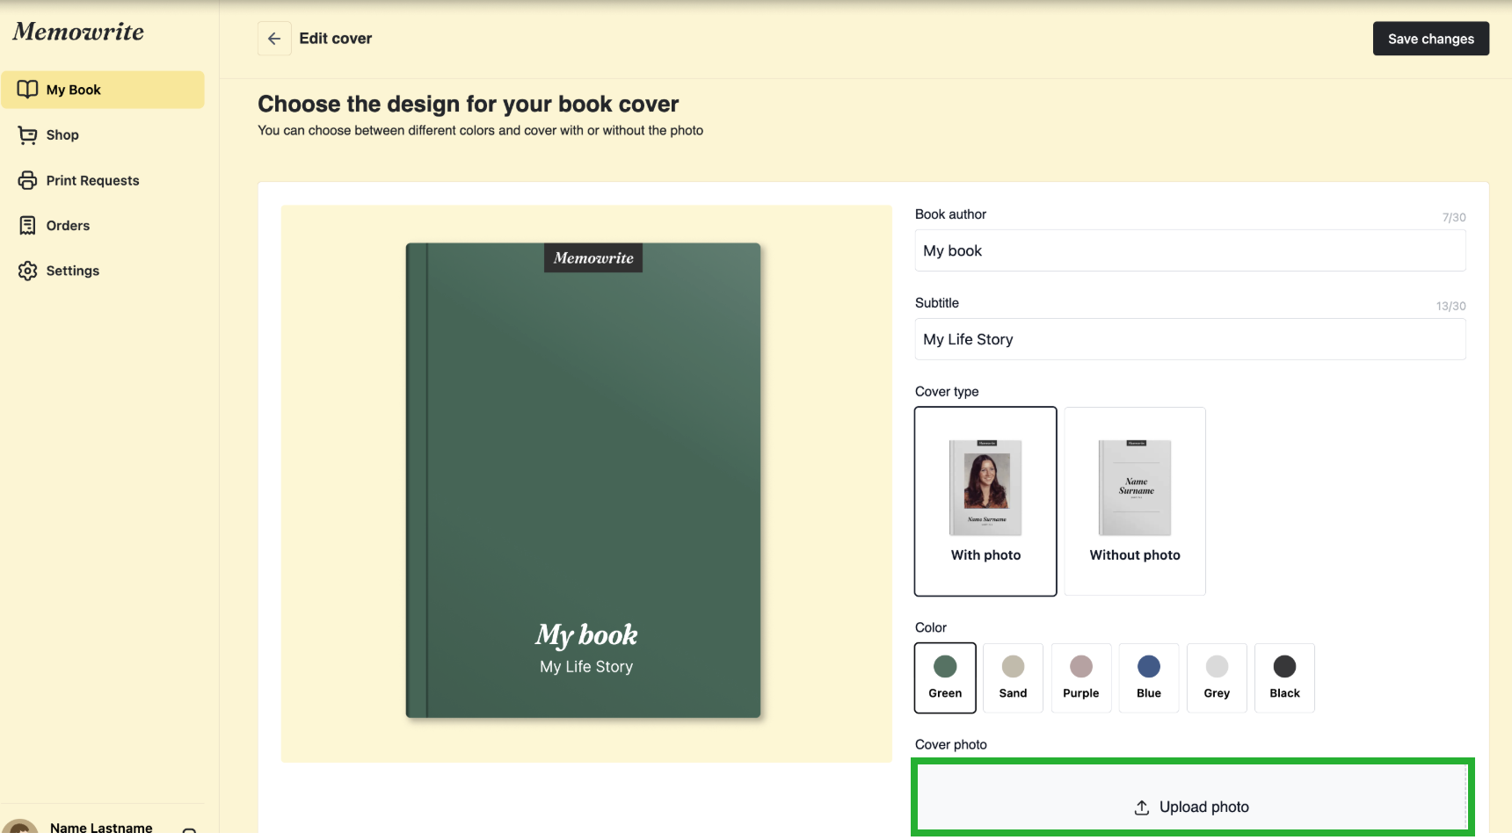Open Print Requests from the sidebar
The width and height of the screenshot is (1512, 840).
click(x=92, y=180)
